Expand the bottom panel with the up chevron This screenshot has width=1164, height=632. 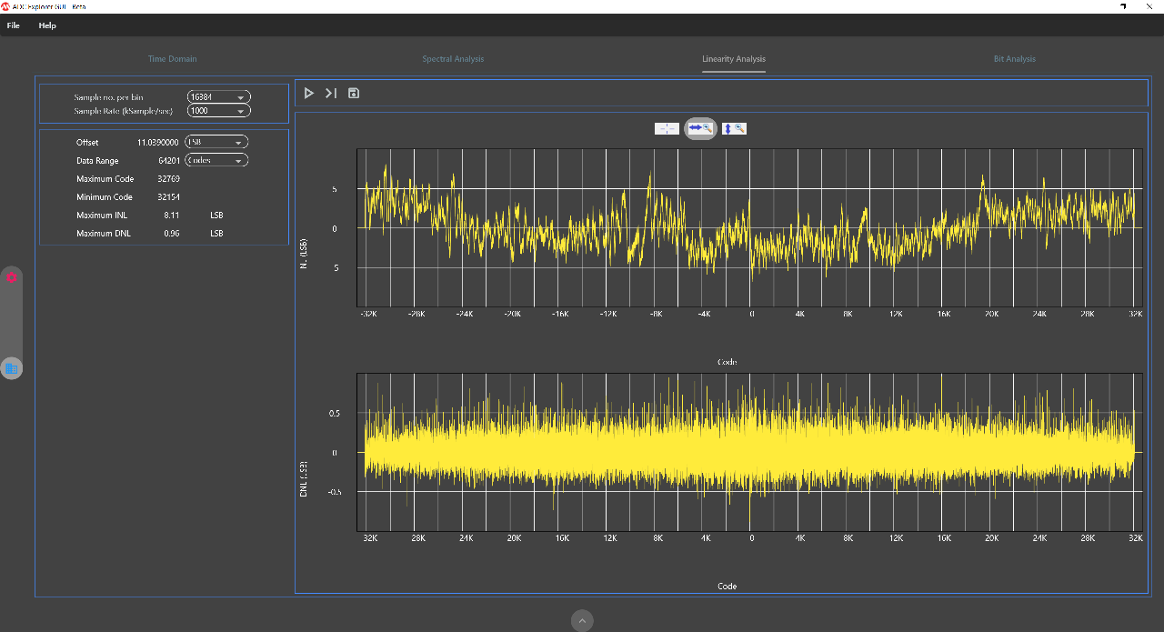tap(582, 620)
